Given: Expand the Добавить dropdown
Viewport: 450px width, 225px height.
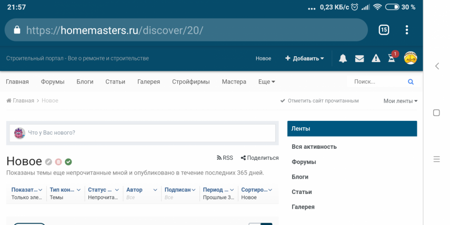Looking at the screenshot, I should [x=305, y=58].
